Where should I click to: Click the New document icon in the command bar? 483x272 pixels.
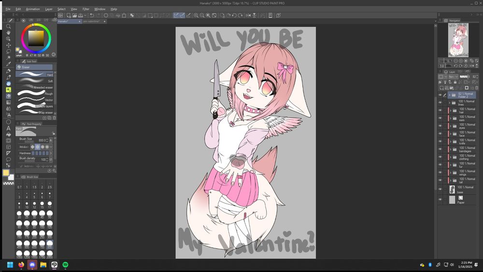[69, 15]
